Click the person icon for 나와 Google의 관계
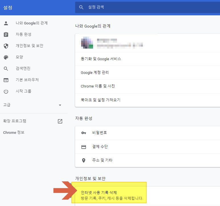 coord(6,23)
